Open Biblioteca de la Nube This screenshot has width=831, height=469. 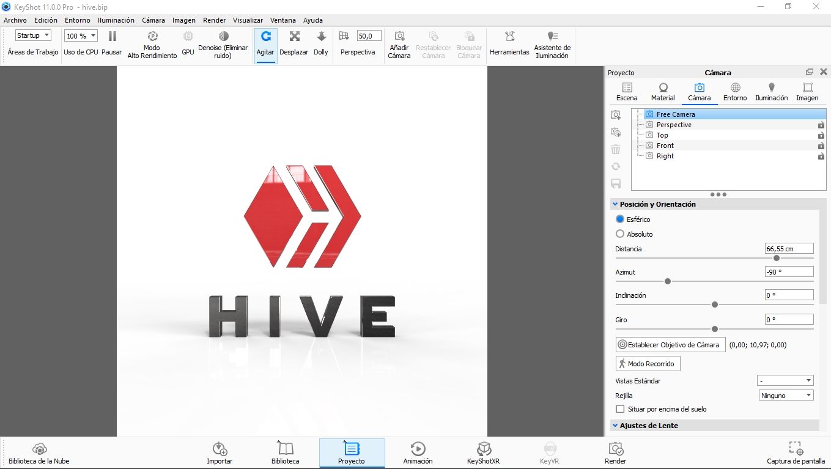pos(39,453)
